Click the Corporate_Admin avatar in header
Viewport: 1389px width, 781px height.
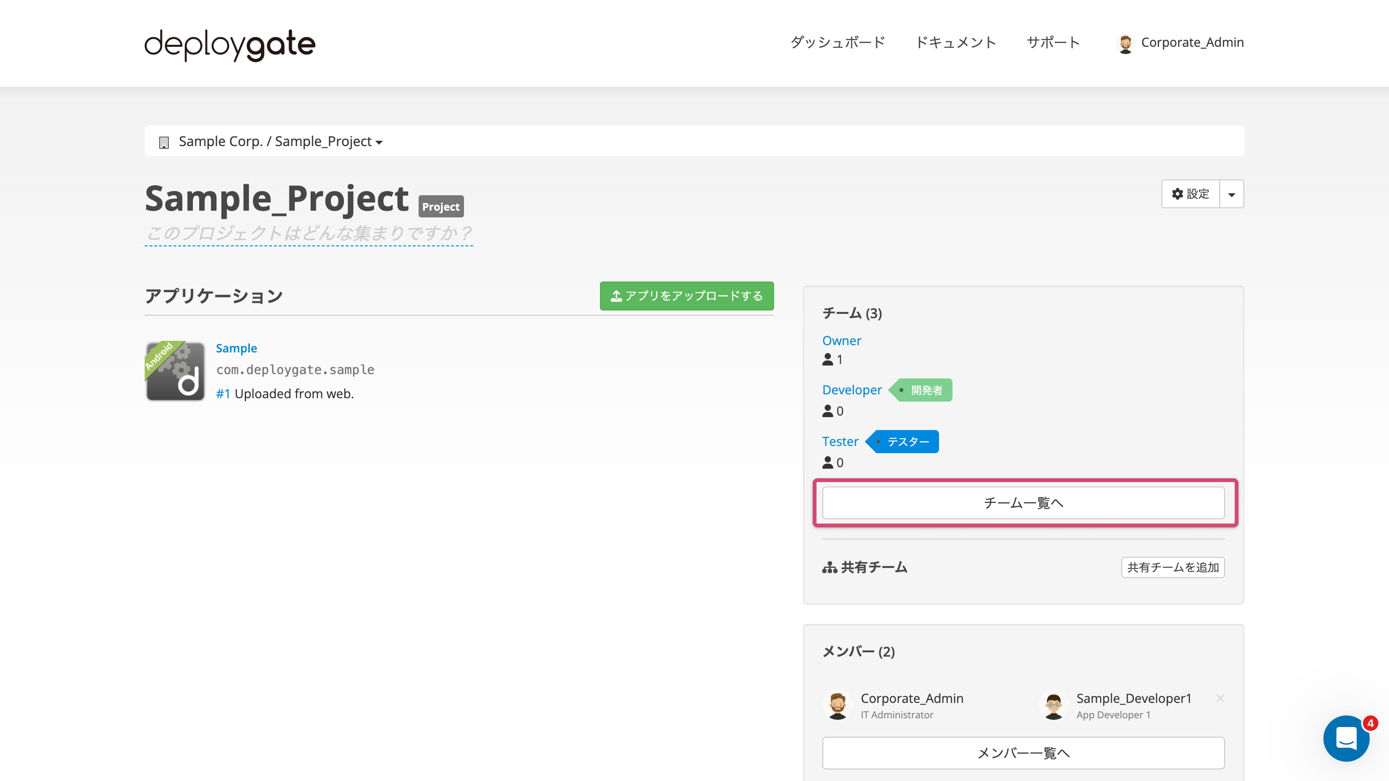coord(1125,43)
